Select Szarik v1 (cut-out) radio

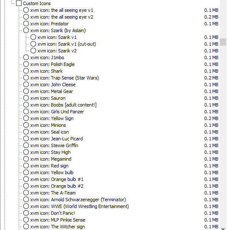[33, 44]
